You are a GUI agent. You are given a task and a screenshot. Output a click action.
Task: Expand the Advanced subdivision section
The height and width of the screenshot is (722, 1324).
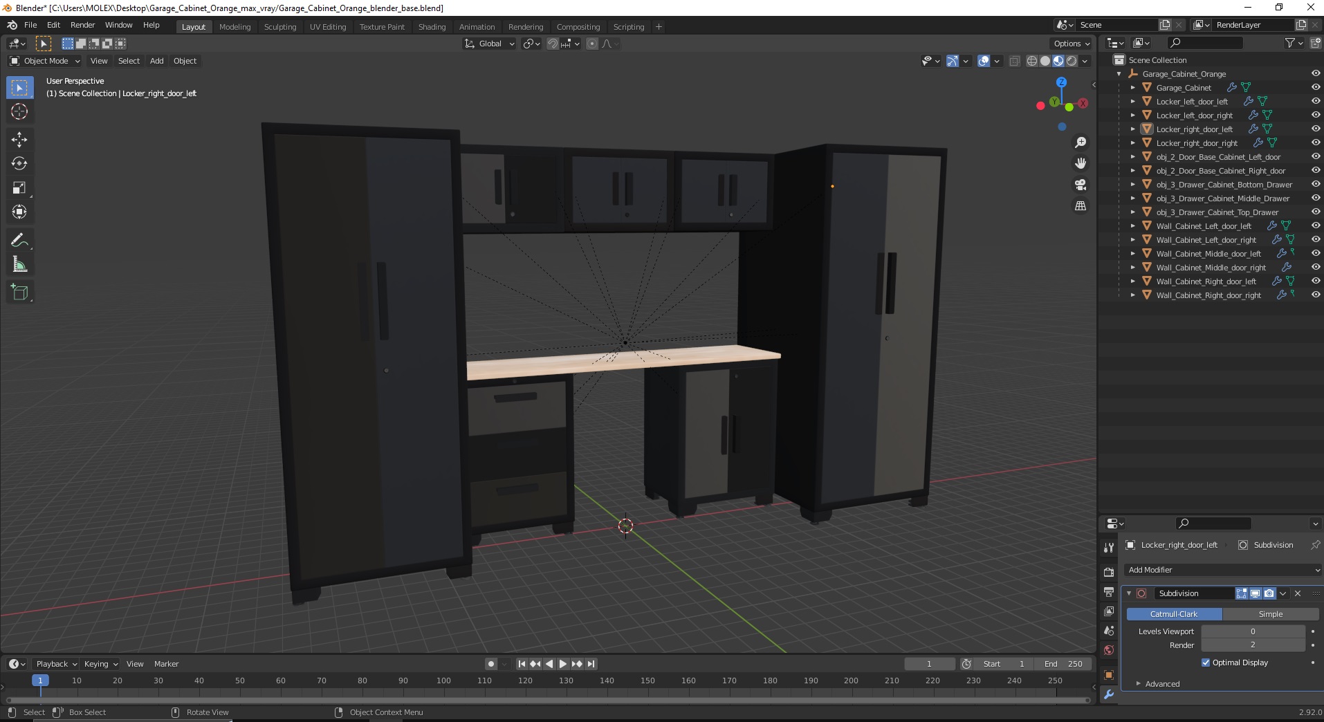[1163, 684]
